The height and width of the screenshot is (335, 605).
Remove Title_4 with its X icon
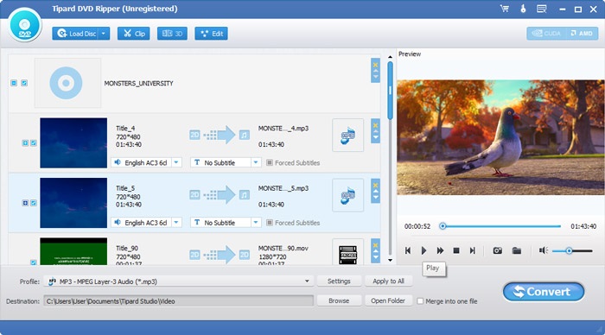pyautogui.click(x=375, y=125)
